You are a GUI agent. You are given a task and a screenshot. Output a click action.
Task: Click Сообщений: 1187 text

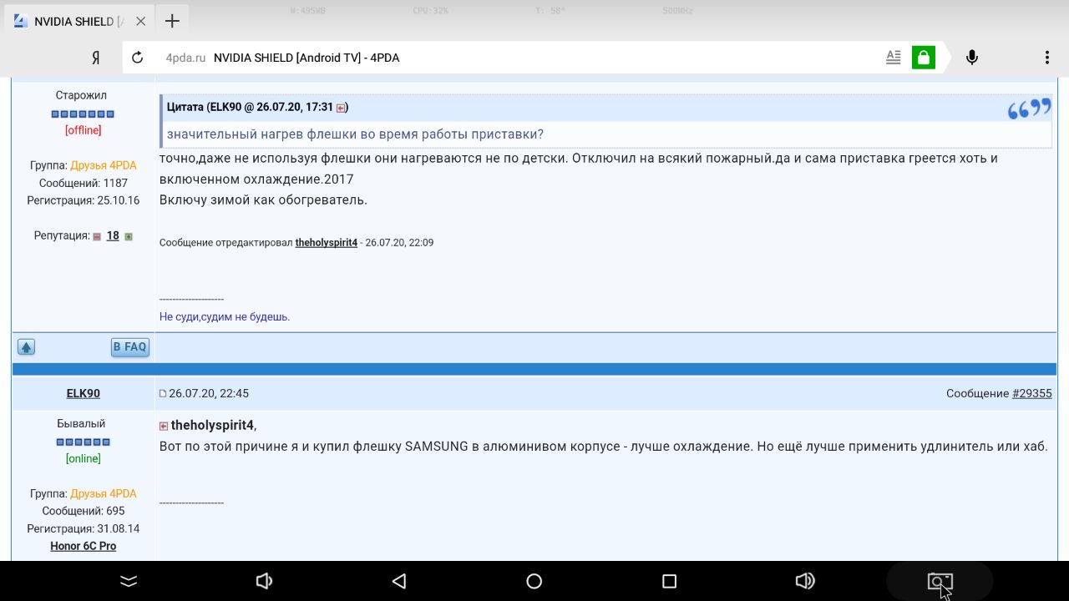pyautogui.click(x=84, y=183)
